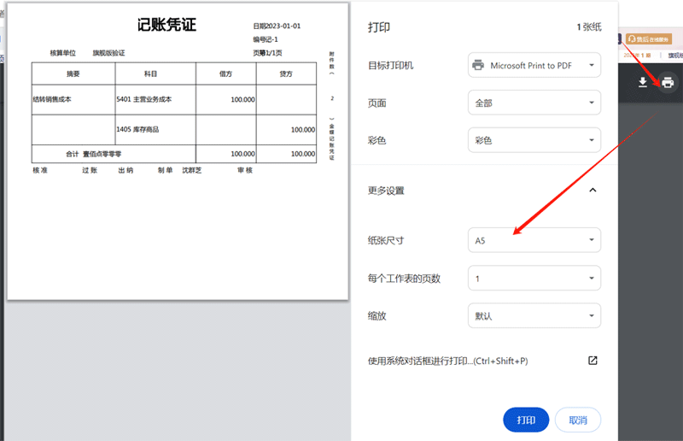
Task: Click the 合计 壹佰点零零零 total row
Action: pos(114,154)
